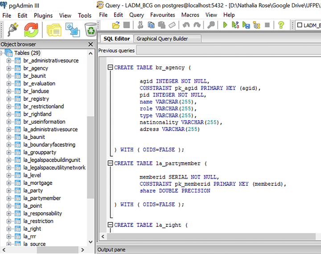Click the yellow help question mark icon

coord(281,25)
